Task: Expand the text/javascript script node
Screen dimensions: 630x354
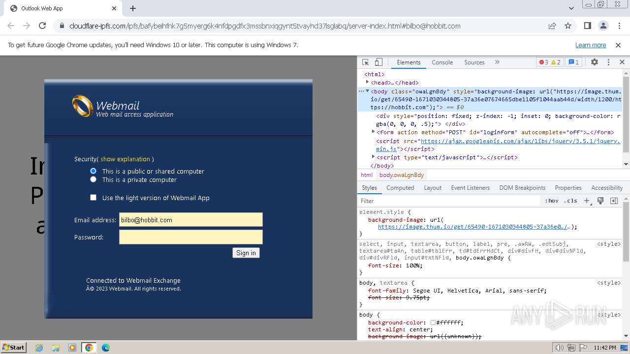Action: (x=373, y=157)
